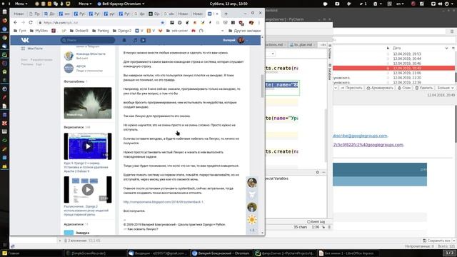457x257 pixels.
Task: Click the VK logo in the header
Action: 25,40
